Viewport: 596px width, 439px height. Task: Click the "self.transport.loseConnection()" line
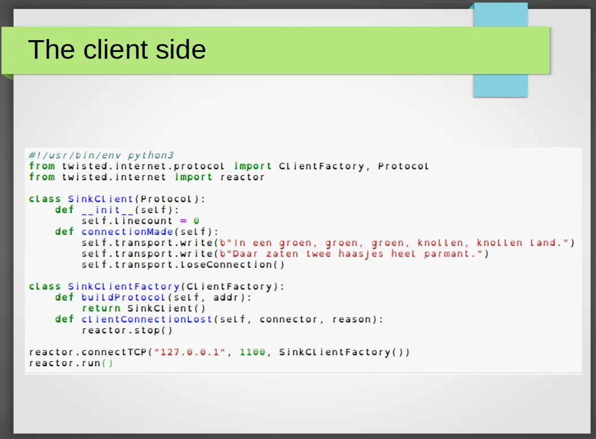pos(183,264)
